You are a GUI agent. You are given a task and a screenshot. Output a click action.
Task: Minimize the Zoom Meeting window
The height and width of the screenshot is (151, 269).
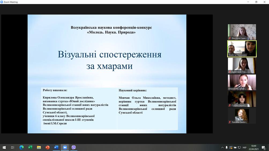coord(248,2)
